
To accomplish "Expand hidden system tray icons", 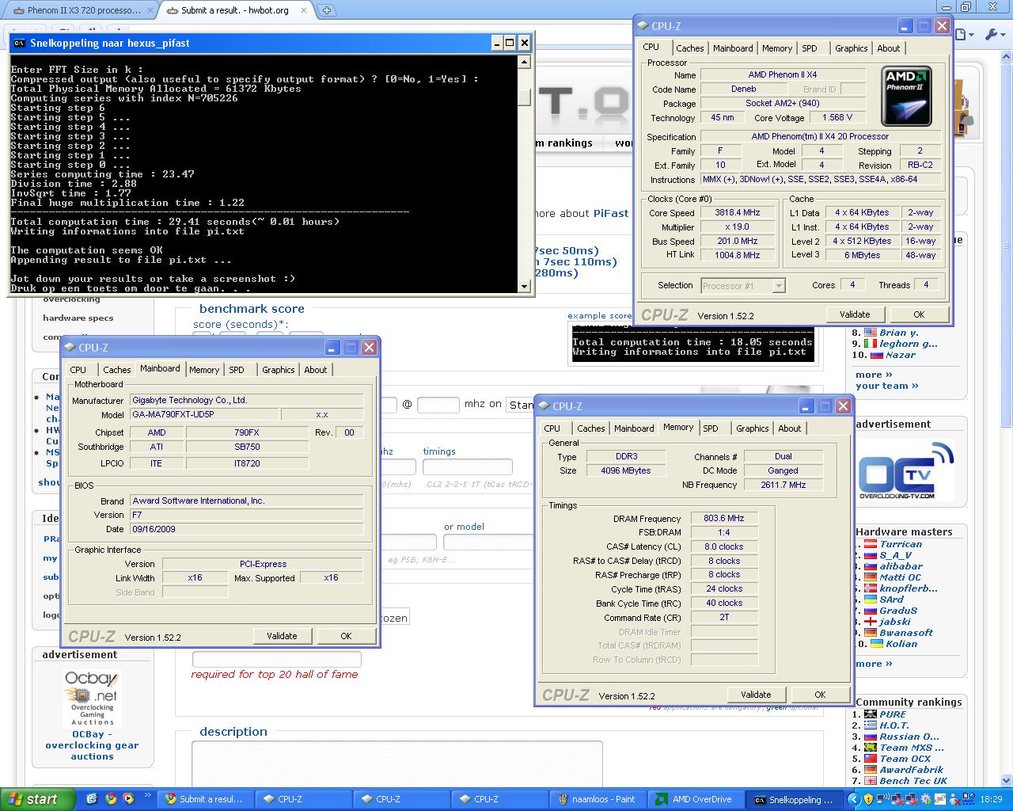I will tap(853, 799).
